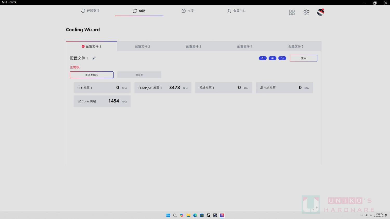
Task: Open the apps grid view icon
Action: (x=292, y=12)
